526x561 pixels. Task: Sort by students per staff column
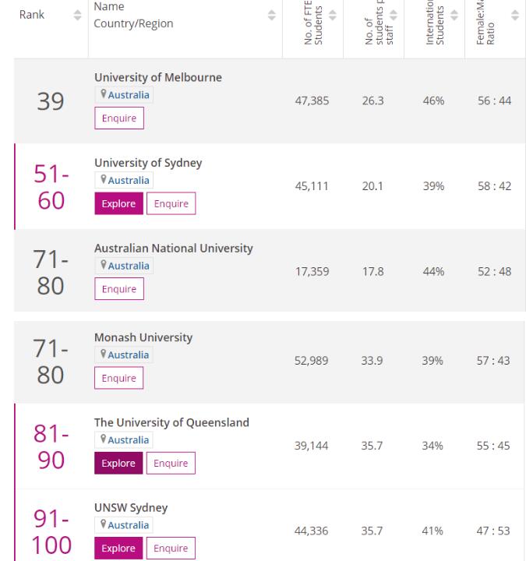click(x=393, y=16)
